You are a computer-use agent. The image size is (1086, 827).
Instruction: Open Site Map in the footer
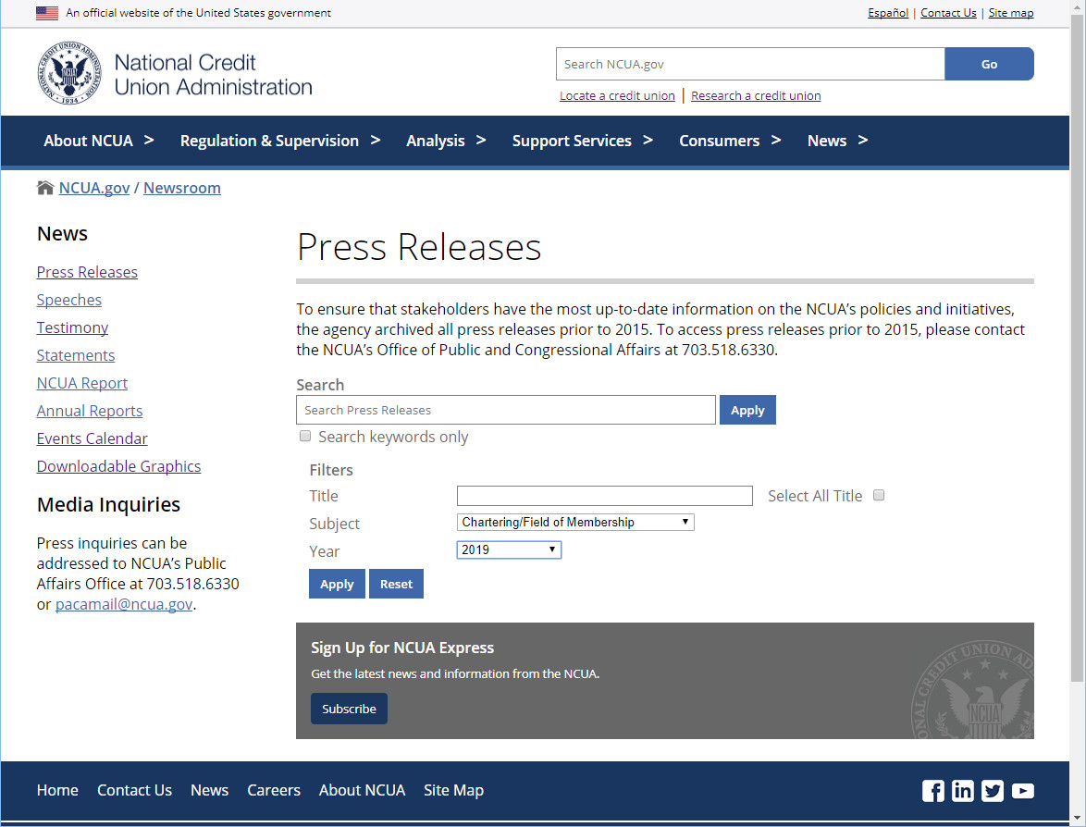453,790
